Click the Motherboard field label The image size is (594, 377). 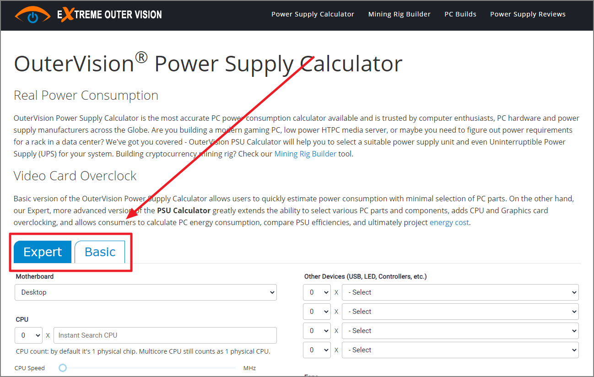pyautogui.click(x=35, y=276)
